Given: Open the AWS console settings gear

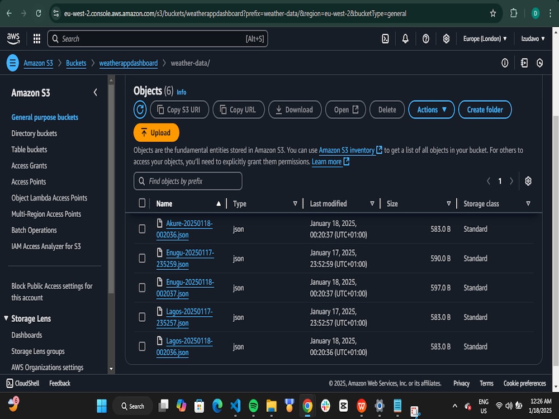Looking at the screenshot, I should tap(446, 39).
